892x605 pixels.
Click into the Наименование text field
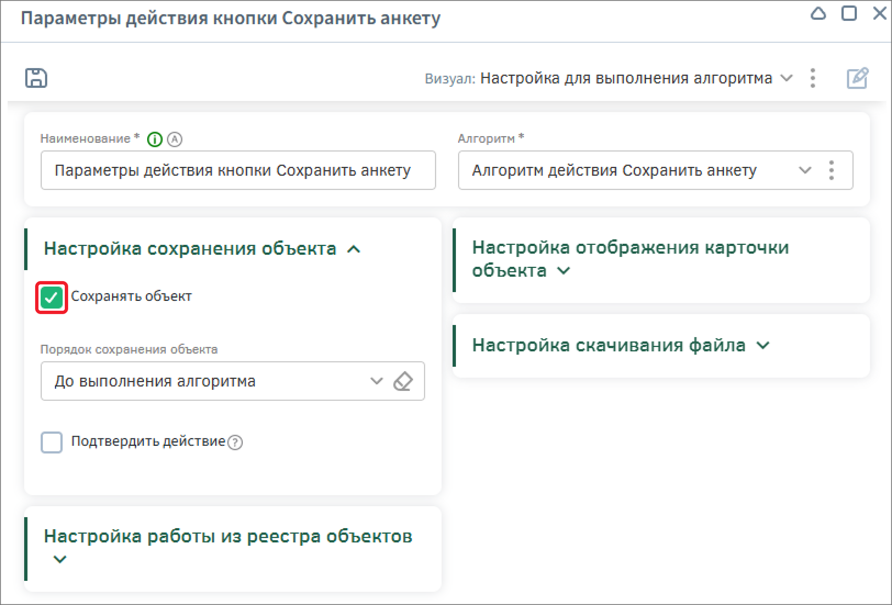click(238, 170)
